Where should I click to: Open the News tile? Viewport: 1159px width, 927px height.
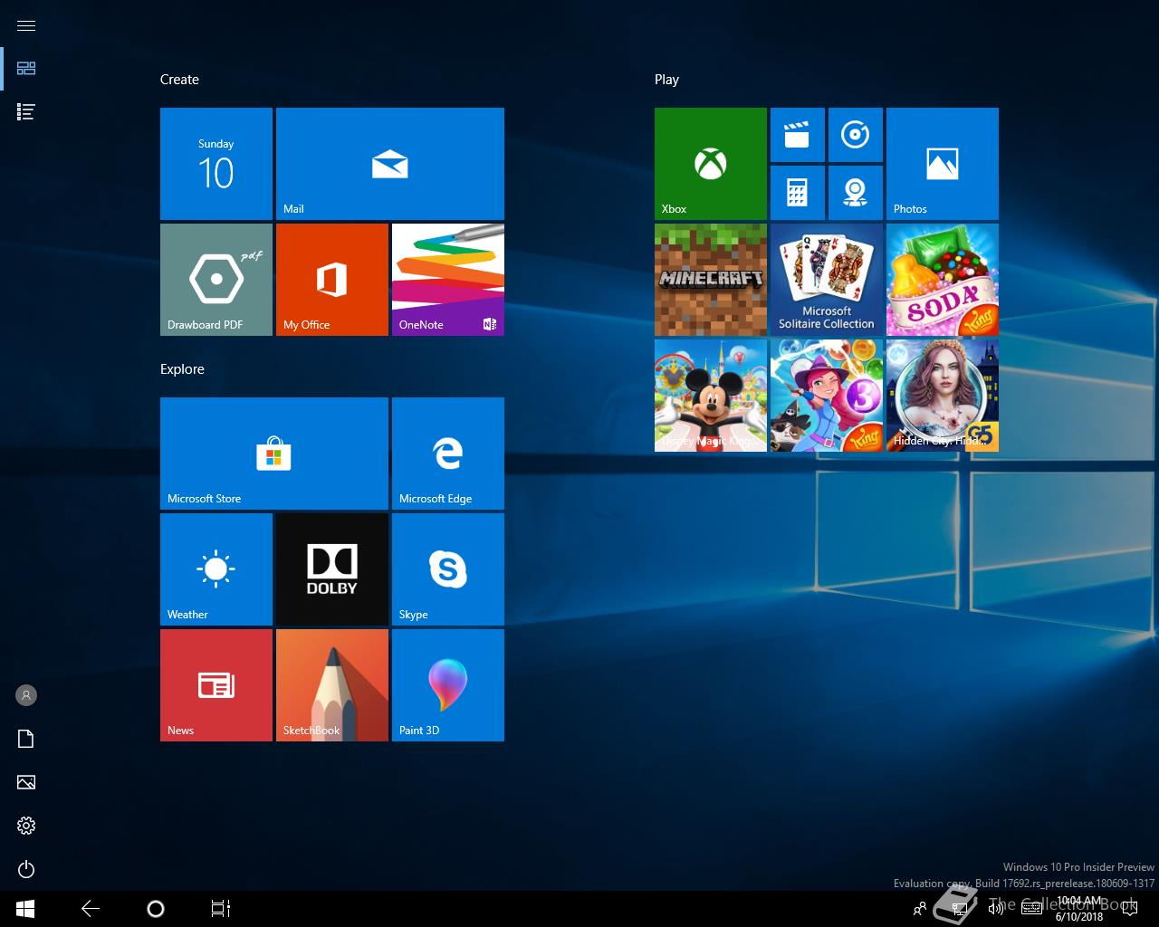[216, 685]
